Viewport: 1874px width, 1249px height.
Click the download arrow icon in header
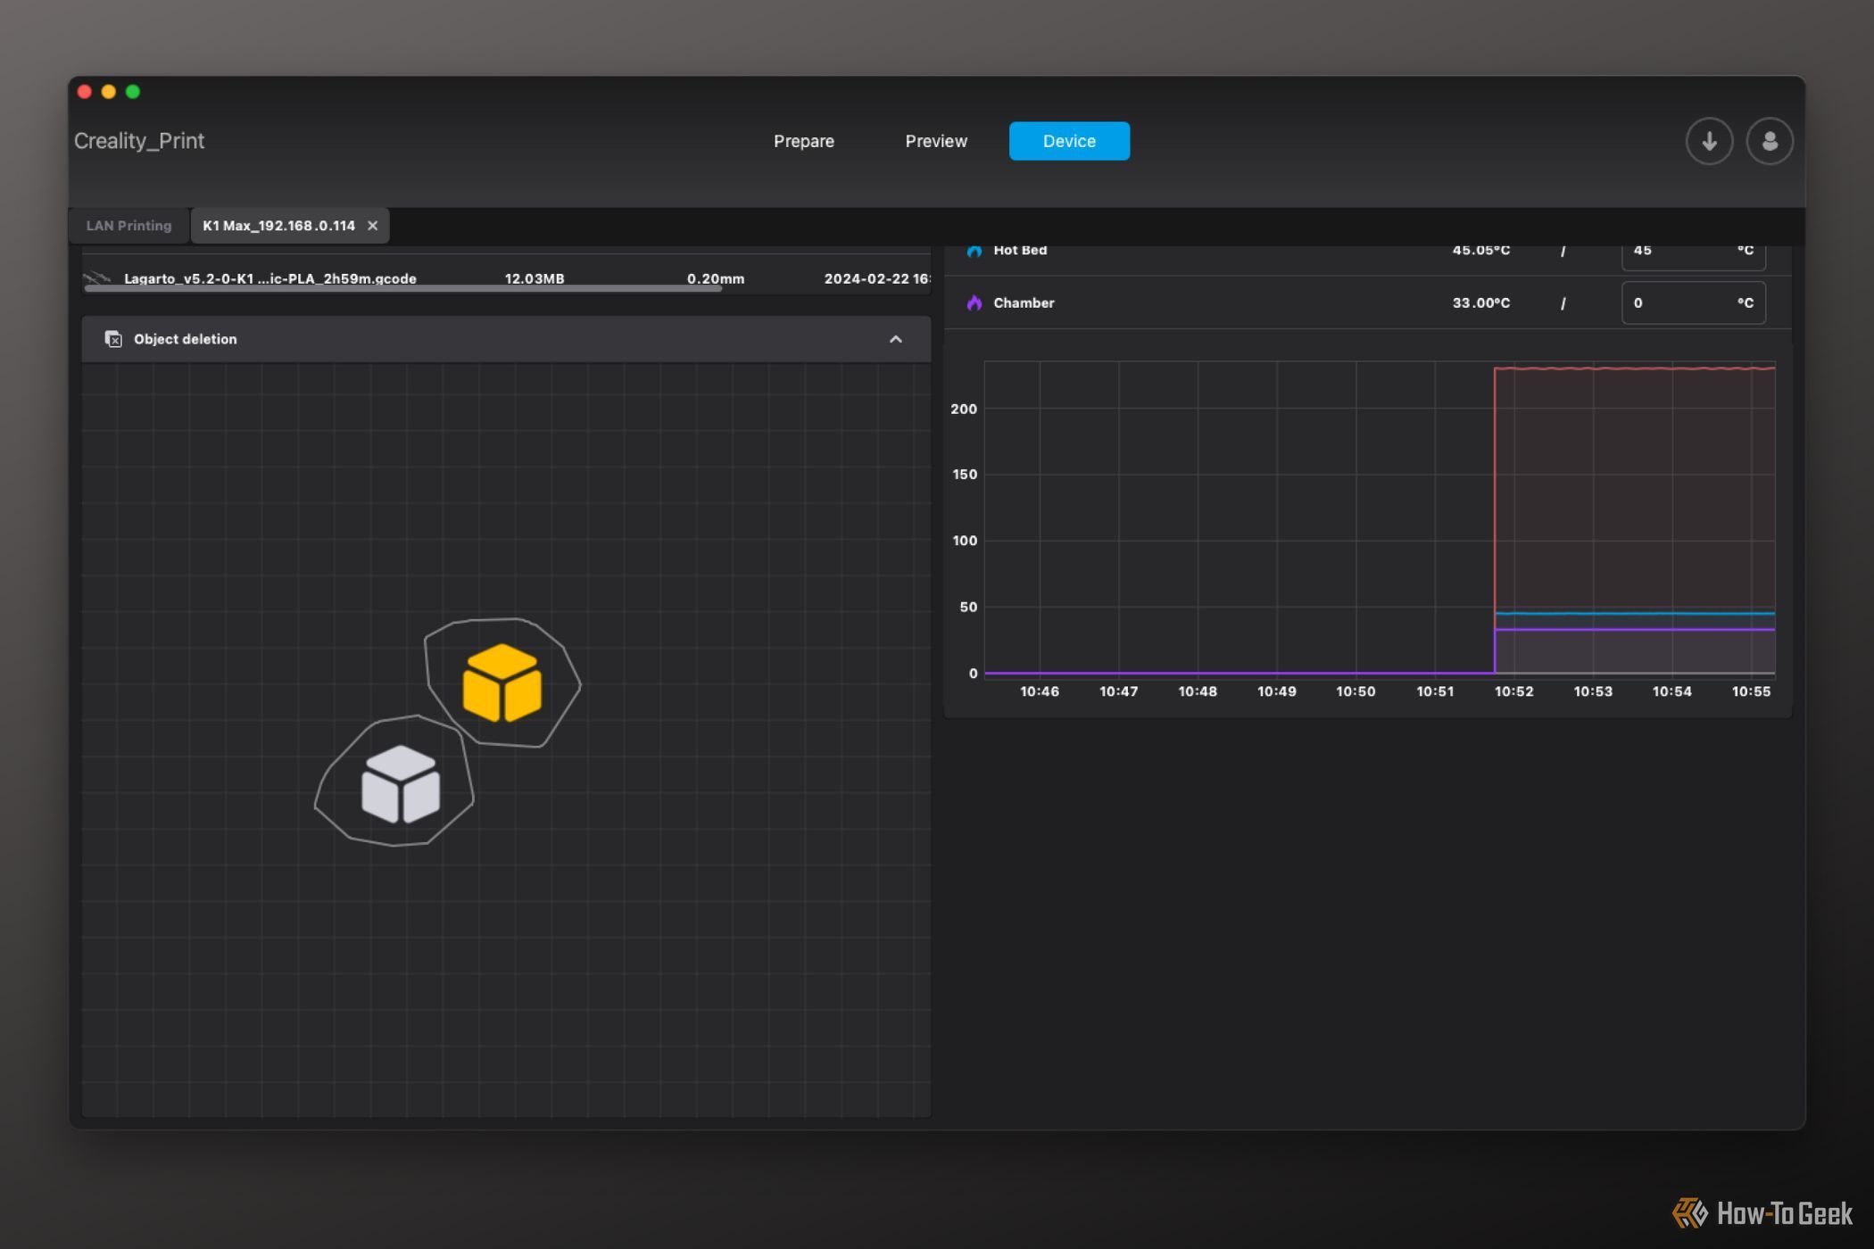[x=1709, y=141]
